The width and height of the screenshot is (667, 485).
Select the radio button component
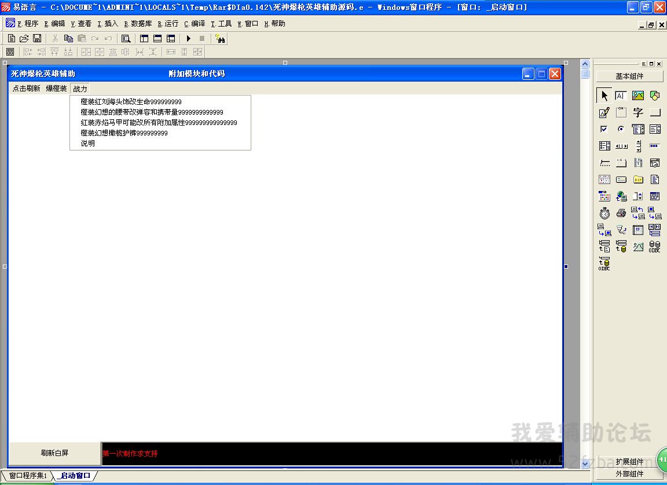point(621,129)
